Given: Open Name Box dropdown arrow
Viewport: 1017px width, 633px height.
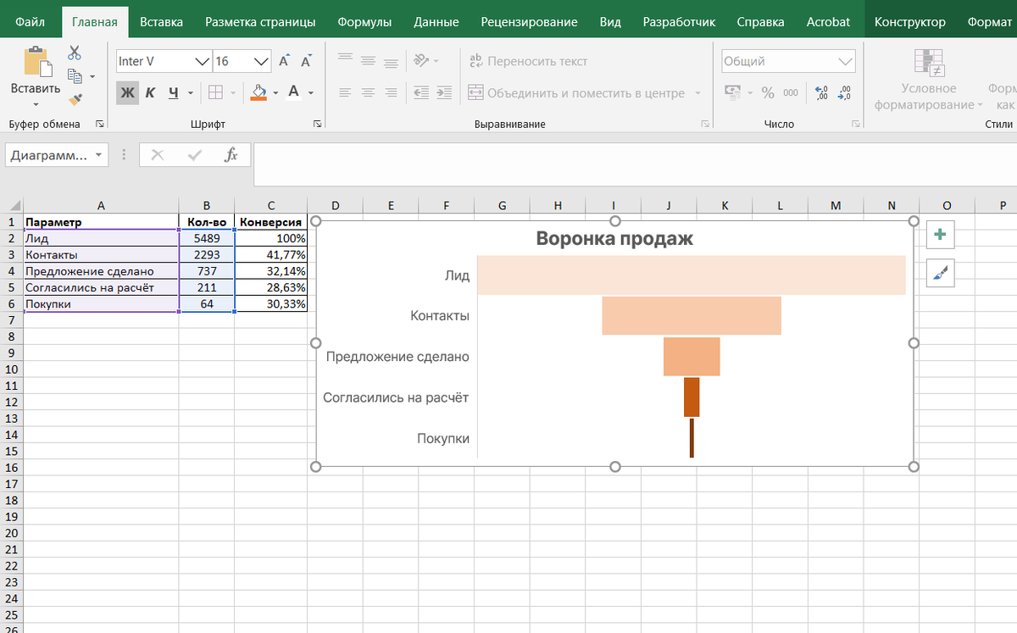Looking at the screenshot, I should (99, 155).
